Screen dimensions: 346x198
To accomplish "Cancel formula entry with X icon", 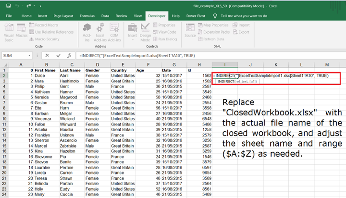I will pyautogui.click(x=47, y=55).
